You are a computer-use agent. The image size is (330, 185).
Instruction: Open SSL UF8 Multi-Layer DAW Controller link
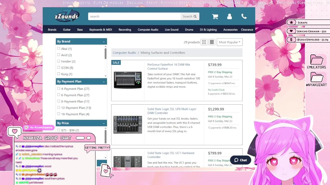(172, 111)
